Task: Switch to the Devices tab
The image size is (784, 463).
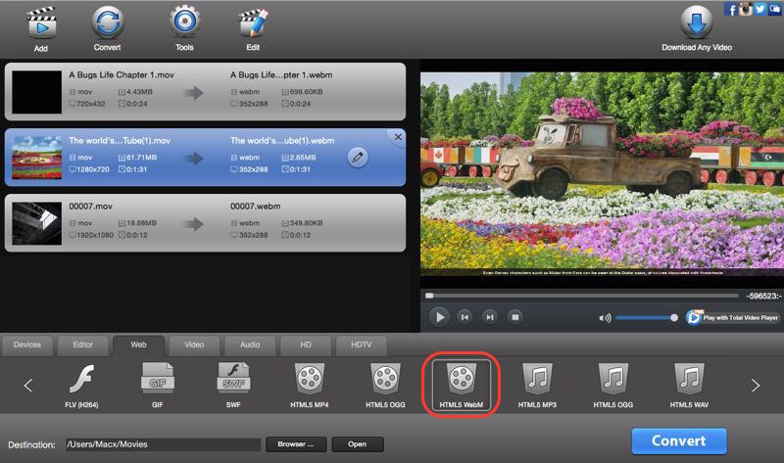Action: [27, 346]
